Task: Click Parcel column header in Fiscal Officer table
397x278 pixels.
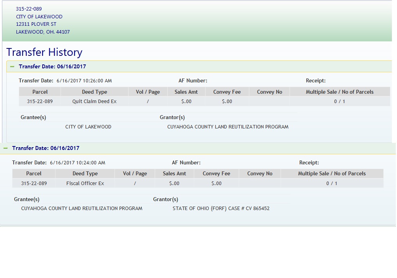Action: coord(34,174)
